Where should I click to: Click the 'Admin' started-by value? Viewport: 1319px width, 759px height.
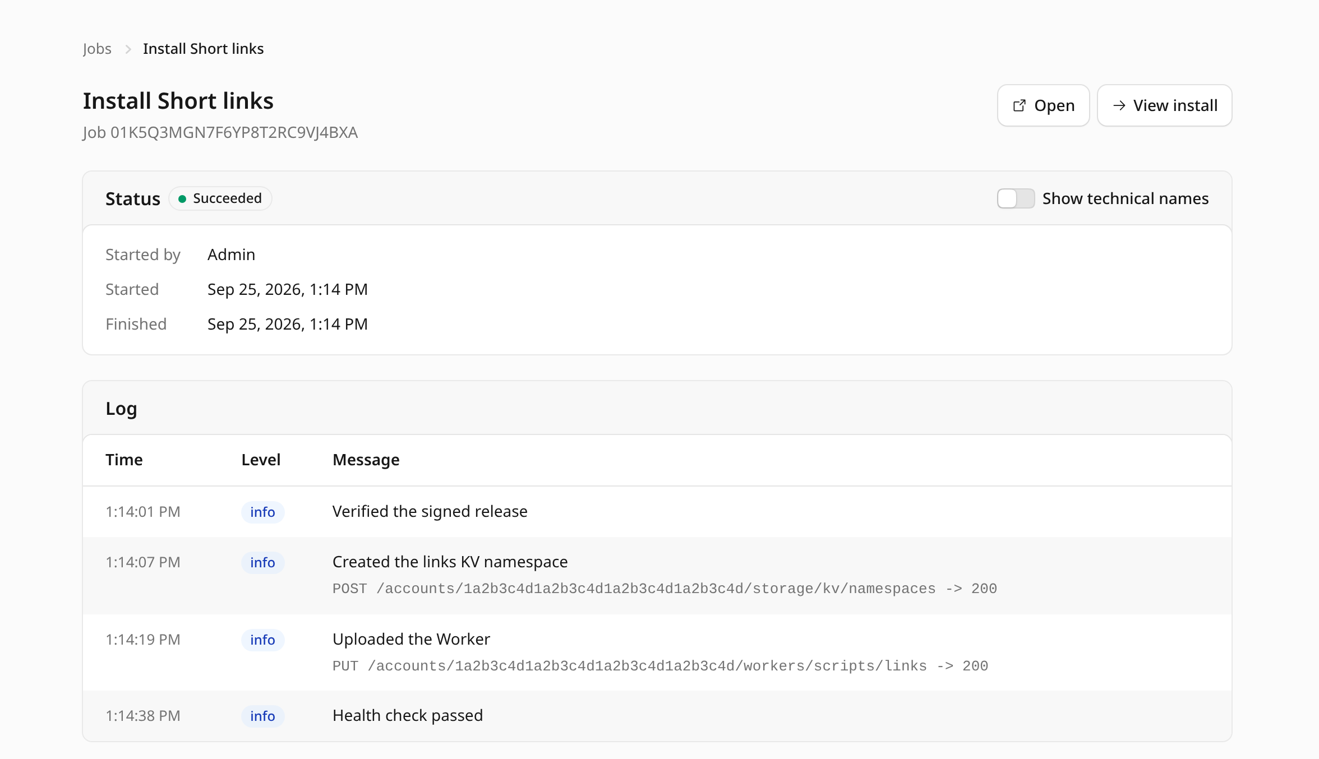pos(231,254)
